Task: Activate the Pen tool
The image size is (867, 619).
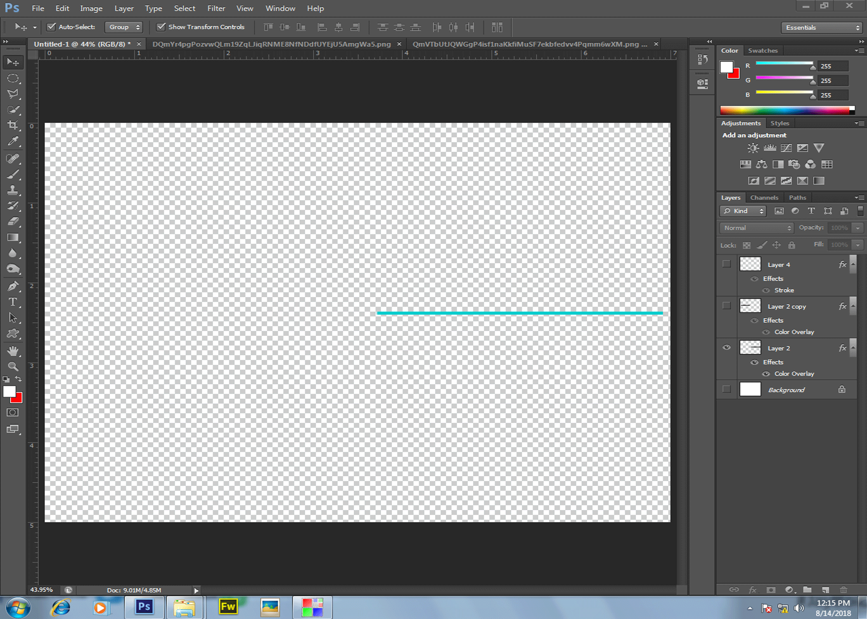Action: point(13,286)
